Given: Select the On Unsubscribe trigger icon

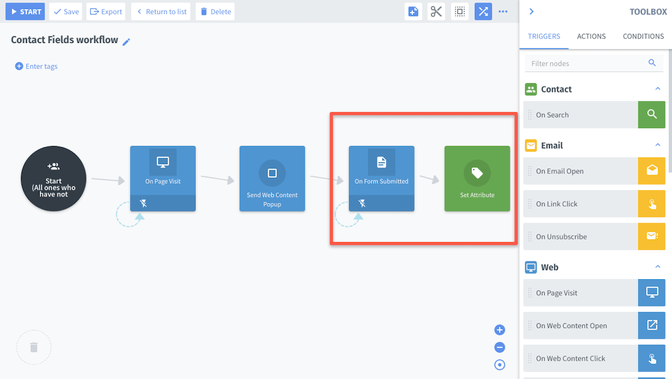Looking at the screenshot, I should tap(652, 236).
